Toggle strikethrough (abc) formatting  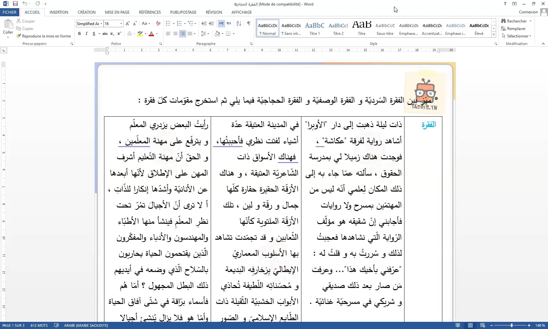point(105,34)
